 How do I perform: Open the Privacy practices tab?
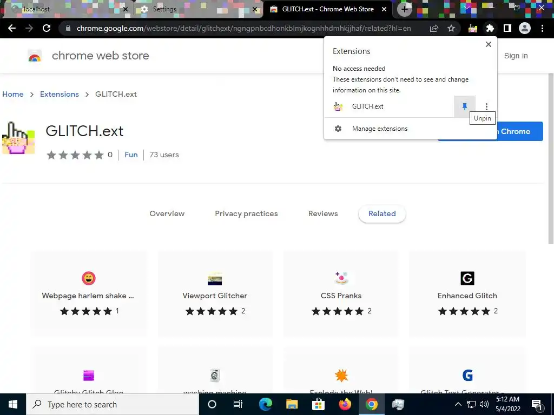pyautogui.click(x=246, y=213)
